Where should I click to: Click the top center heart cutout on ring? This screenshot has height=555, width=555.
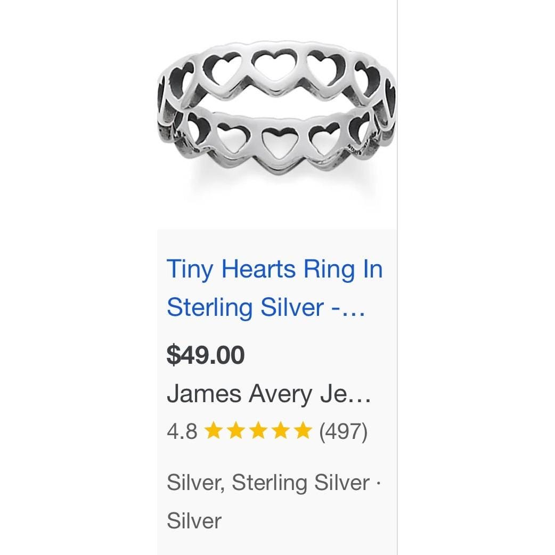coord(274,66)
